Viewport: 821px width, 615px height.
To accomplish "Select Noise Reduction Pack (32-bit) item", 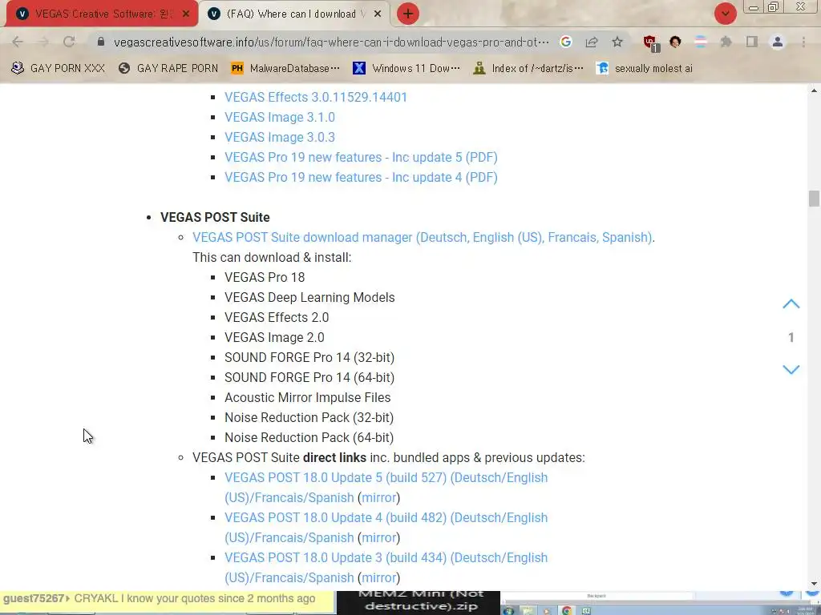I will 309,418.
